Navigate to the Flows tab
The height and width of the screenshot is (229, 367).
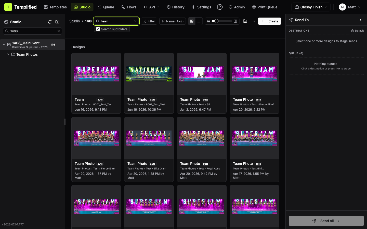(129, 7)
